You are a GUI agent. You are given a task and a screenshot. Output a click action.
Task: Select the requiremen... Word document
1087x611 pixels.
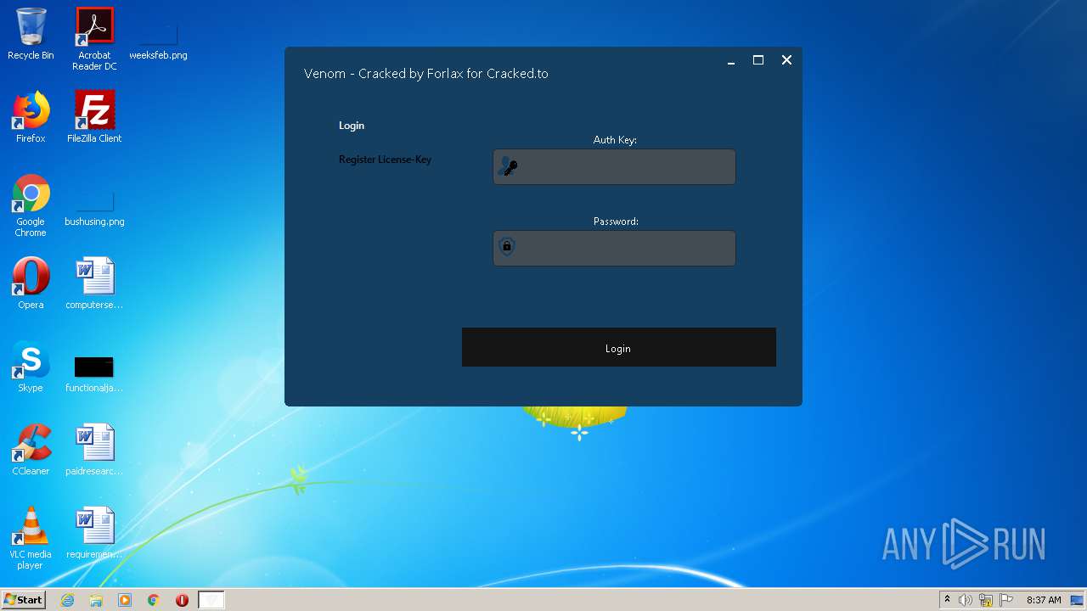pyautogui.click(x=94, y=533)
